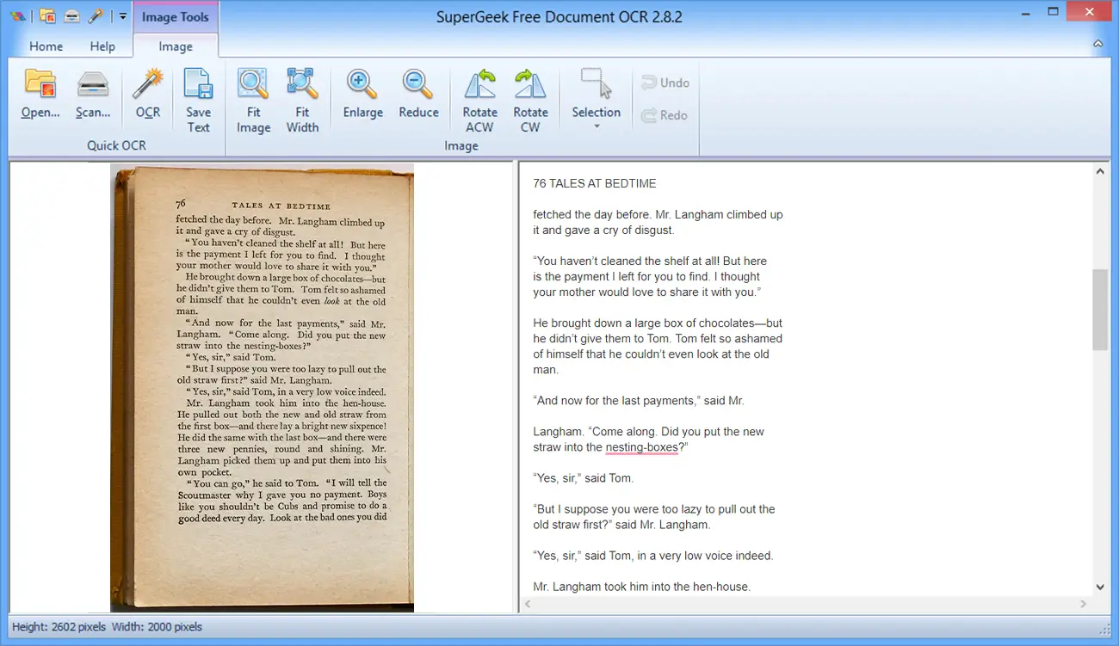Open the folder icon in the quick access toolbar

pos(49,15)
